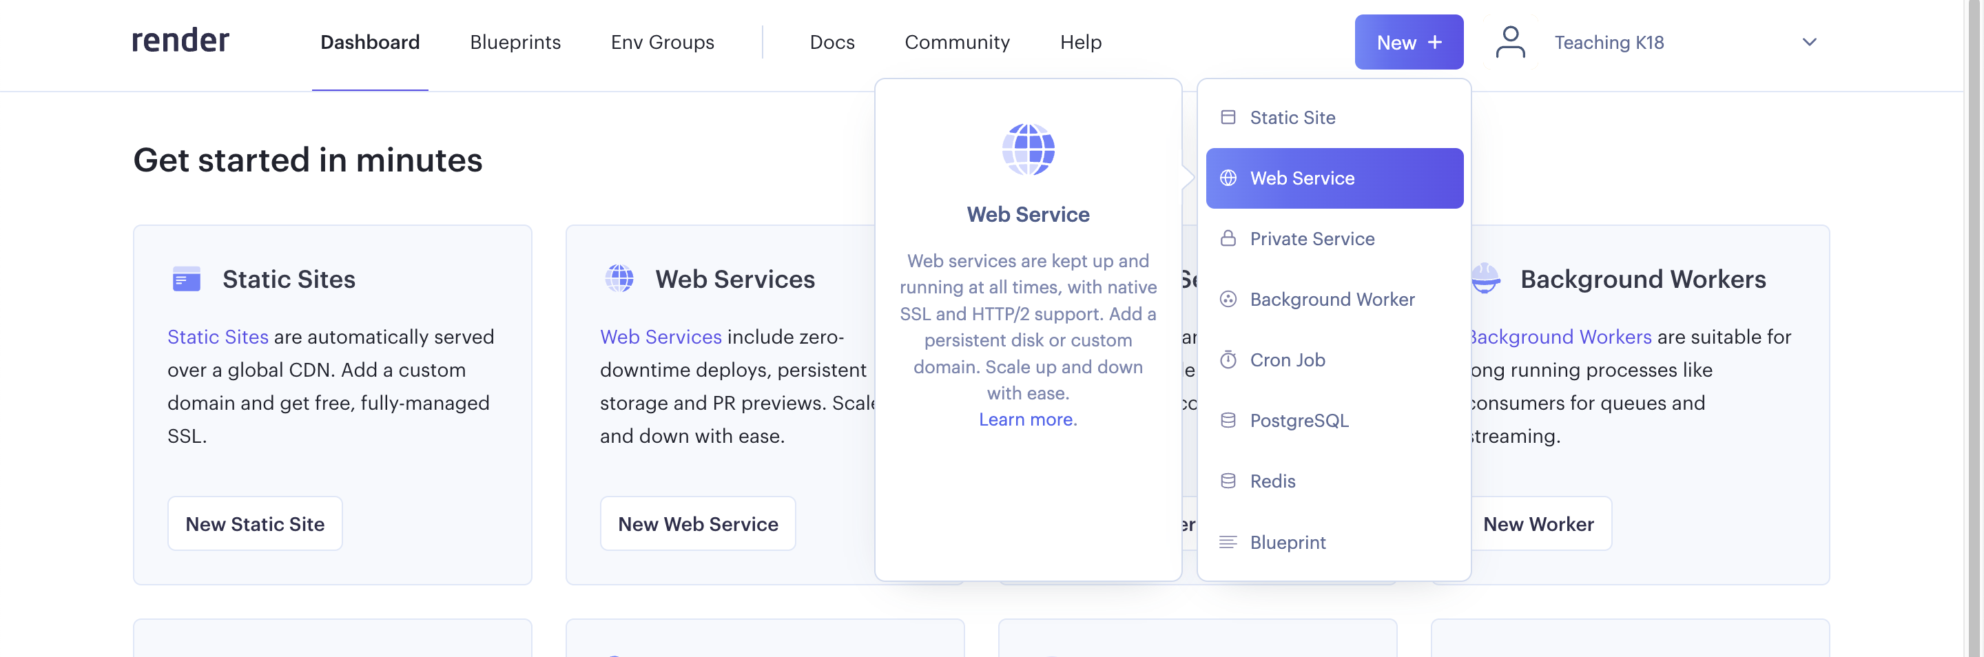Image resolution: width=1984 pixels, height=657 pixels.
Task: Select Web Service from the New menu
Action: click(x=1334, y=178)
